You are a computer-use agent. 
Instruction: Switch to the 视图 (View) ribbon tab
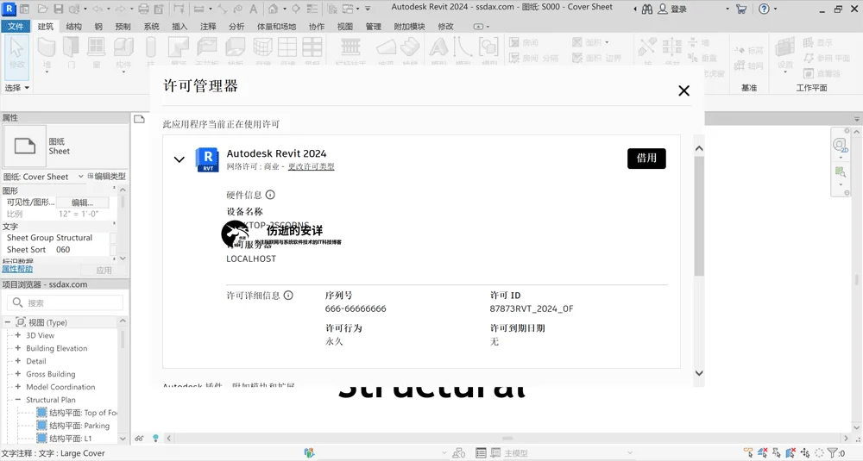point(344,27)
